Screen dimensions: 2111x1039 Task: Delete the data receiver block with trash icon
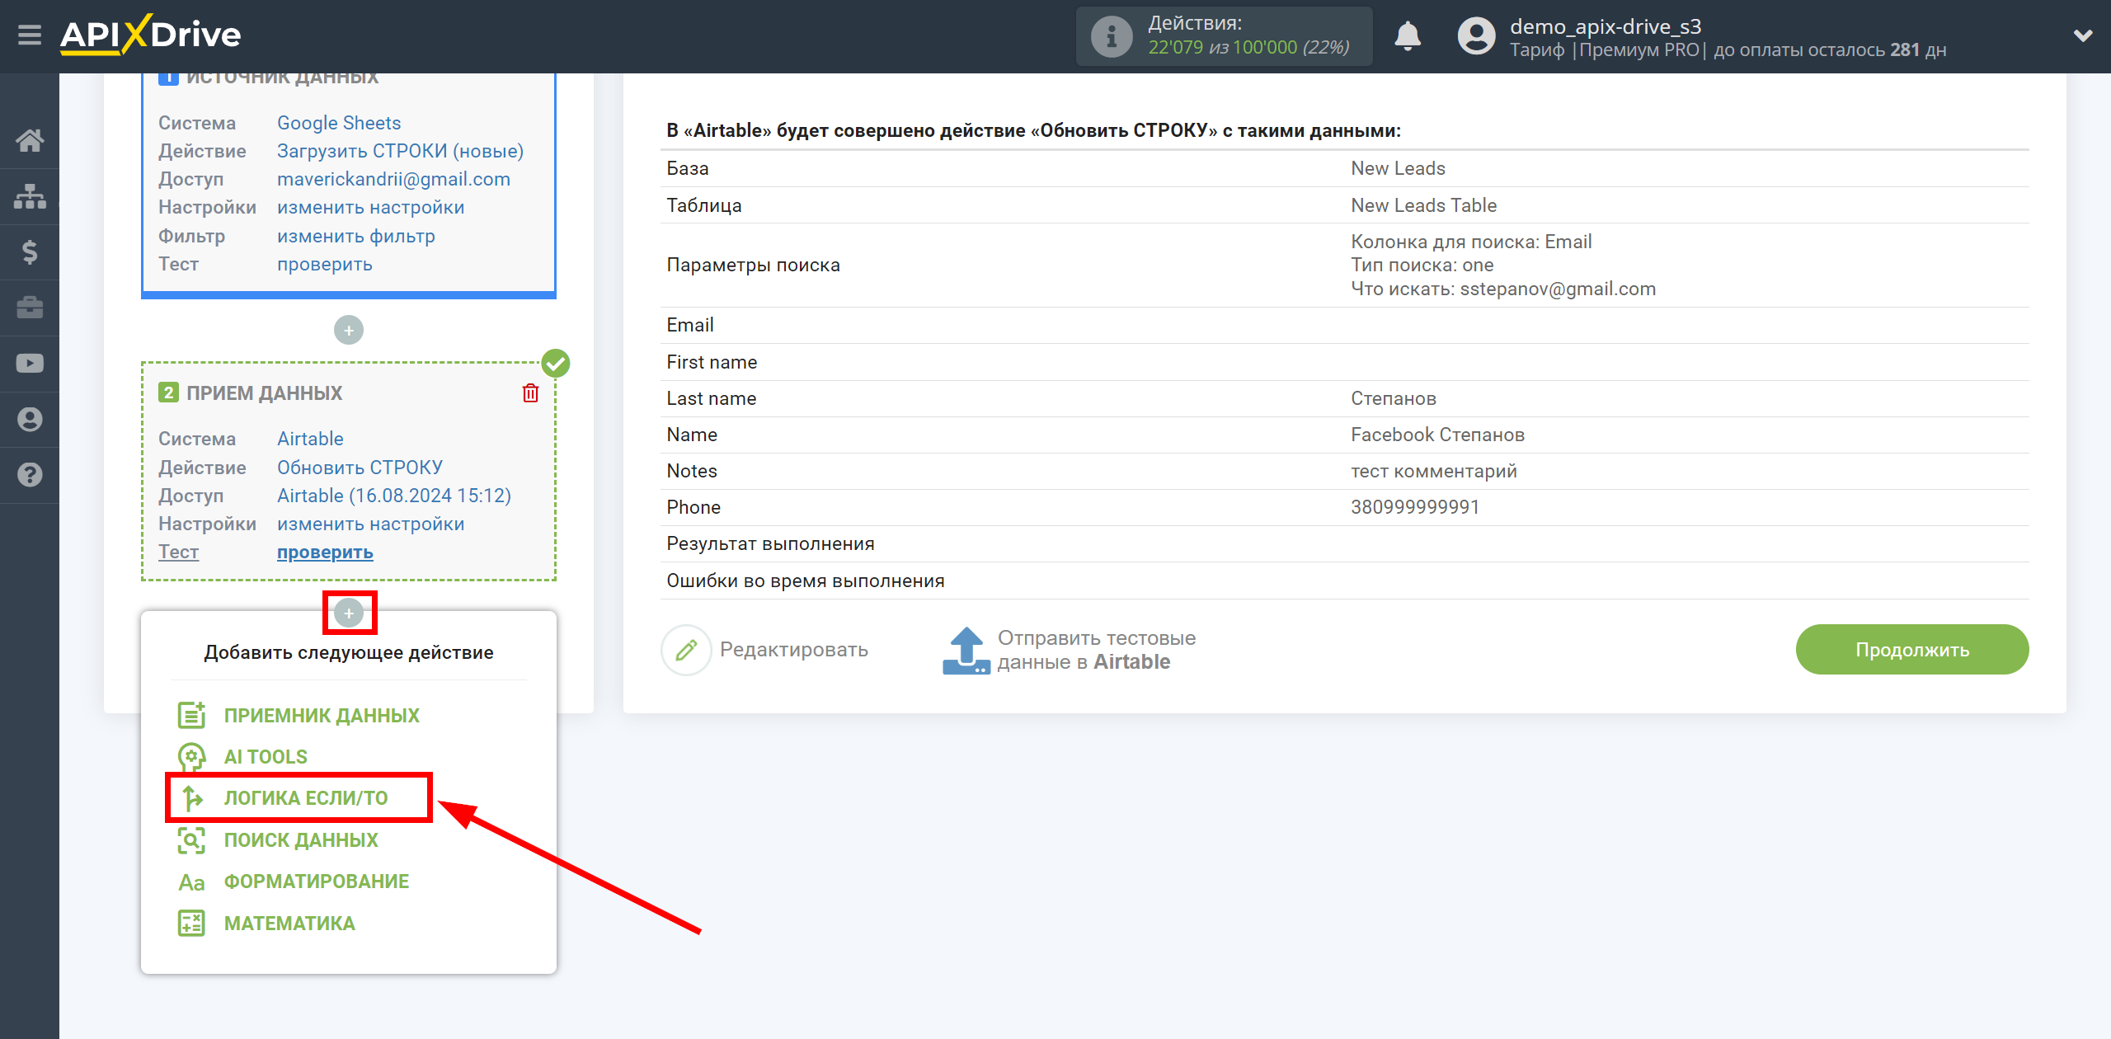click(530, 393)
